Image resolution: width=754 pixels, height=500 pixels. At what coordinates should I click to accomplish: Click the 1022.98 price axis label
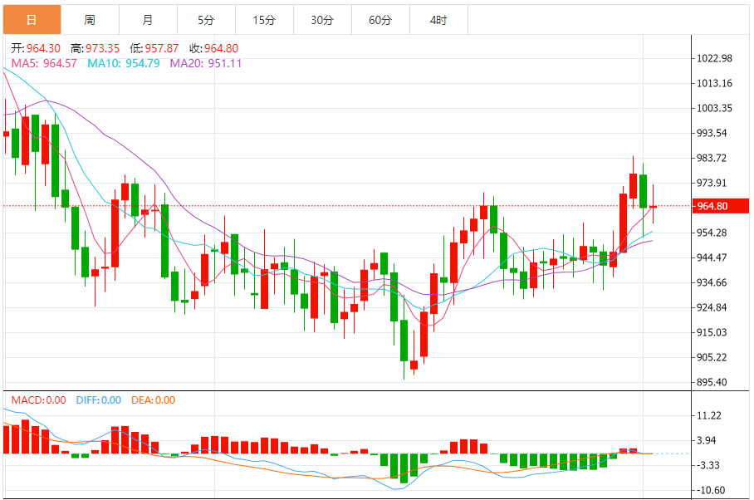(715, 58)
